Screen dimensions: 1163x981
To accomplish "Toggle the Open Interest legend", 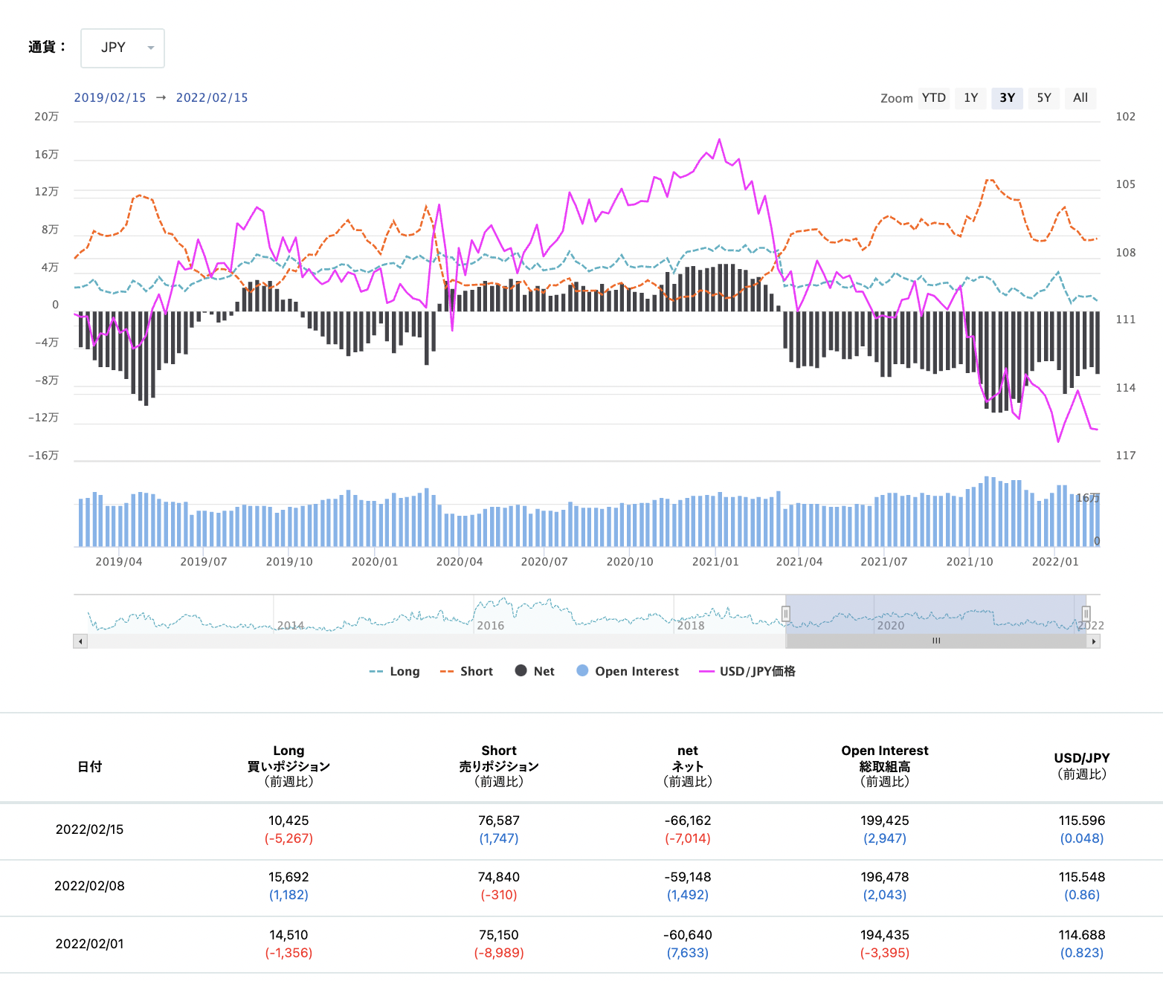I will 628,671.
